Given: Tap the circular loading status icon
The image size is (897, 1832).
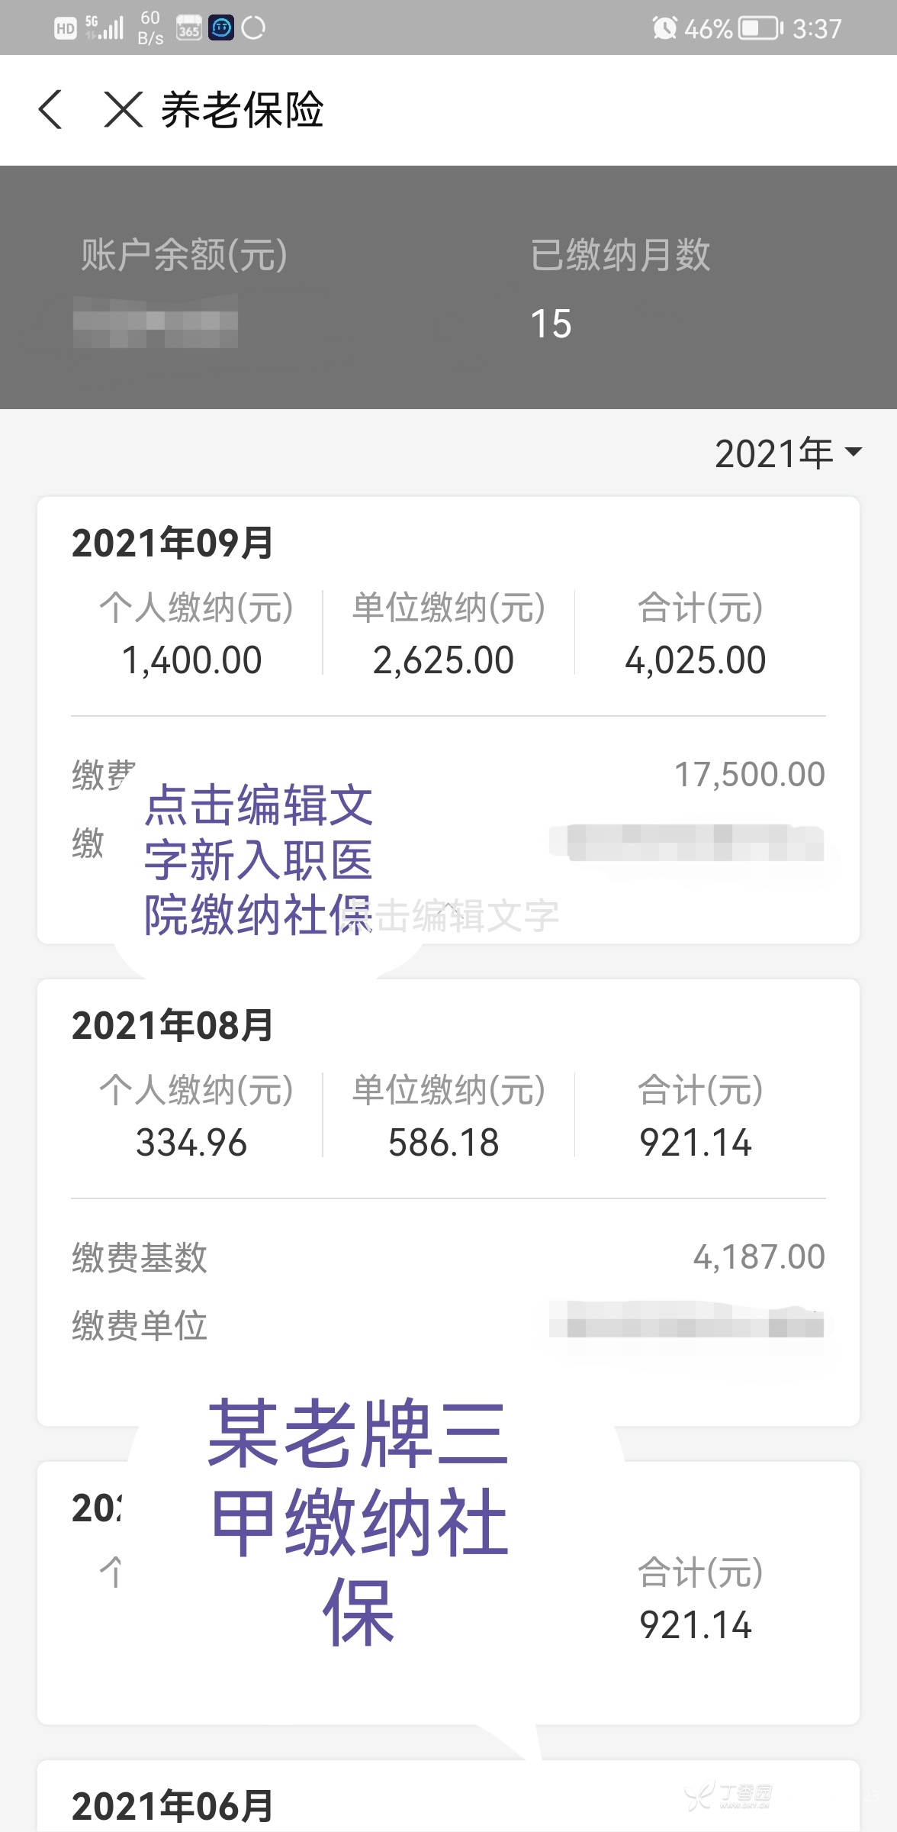Looking at the screenshot, I should [253, 28].
